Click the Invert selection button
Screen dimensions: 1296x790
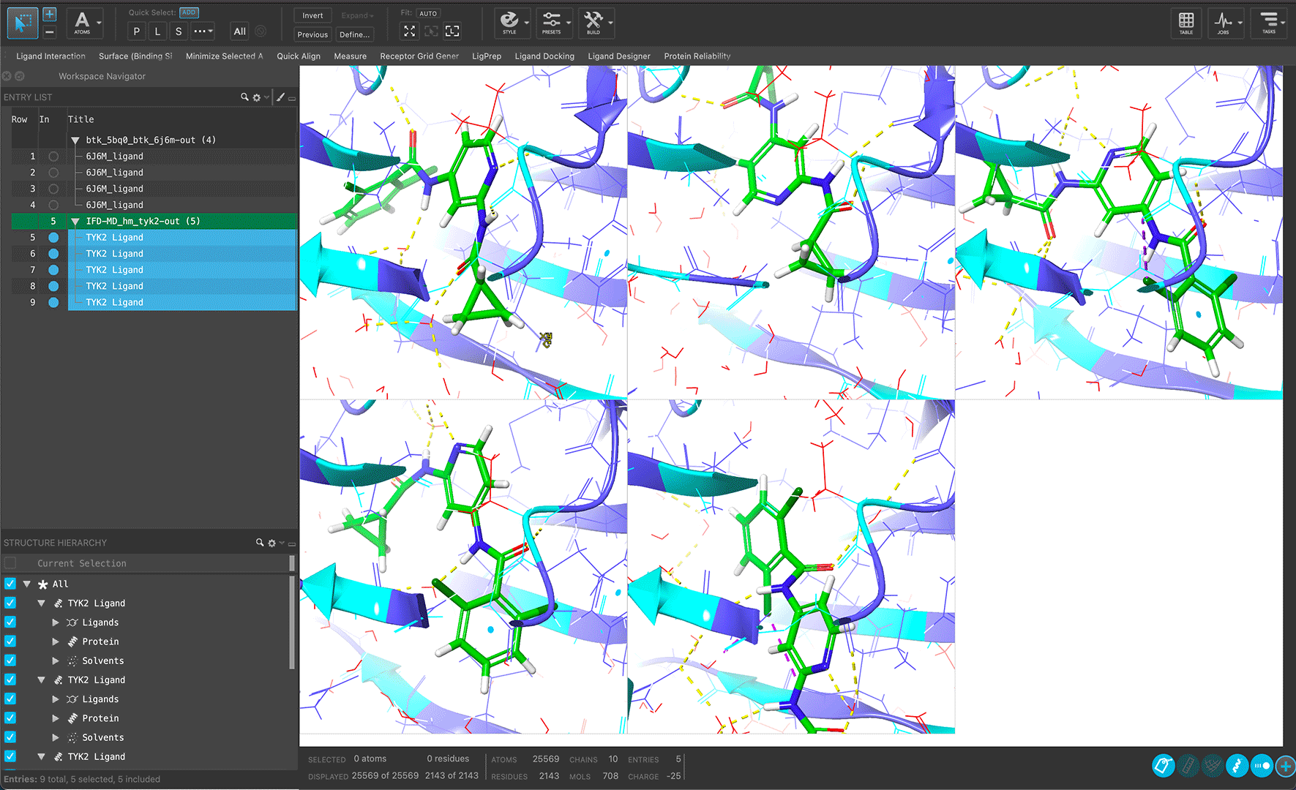point(312,15)
